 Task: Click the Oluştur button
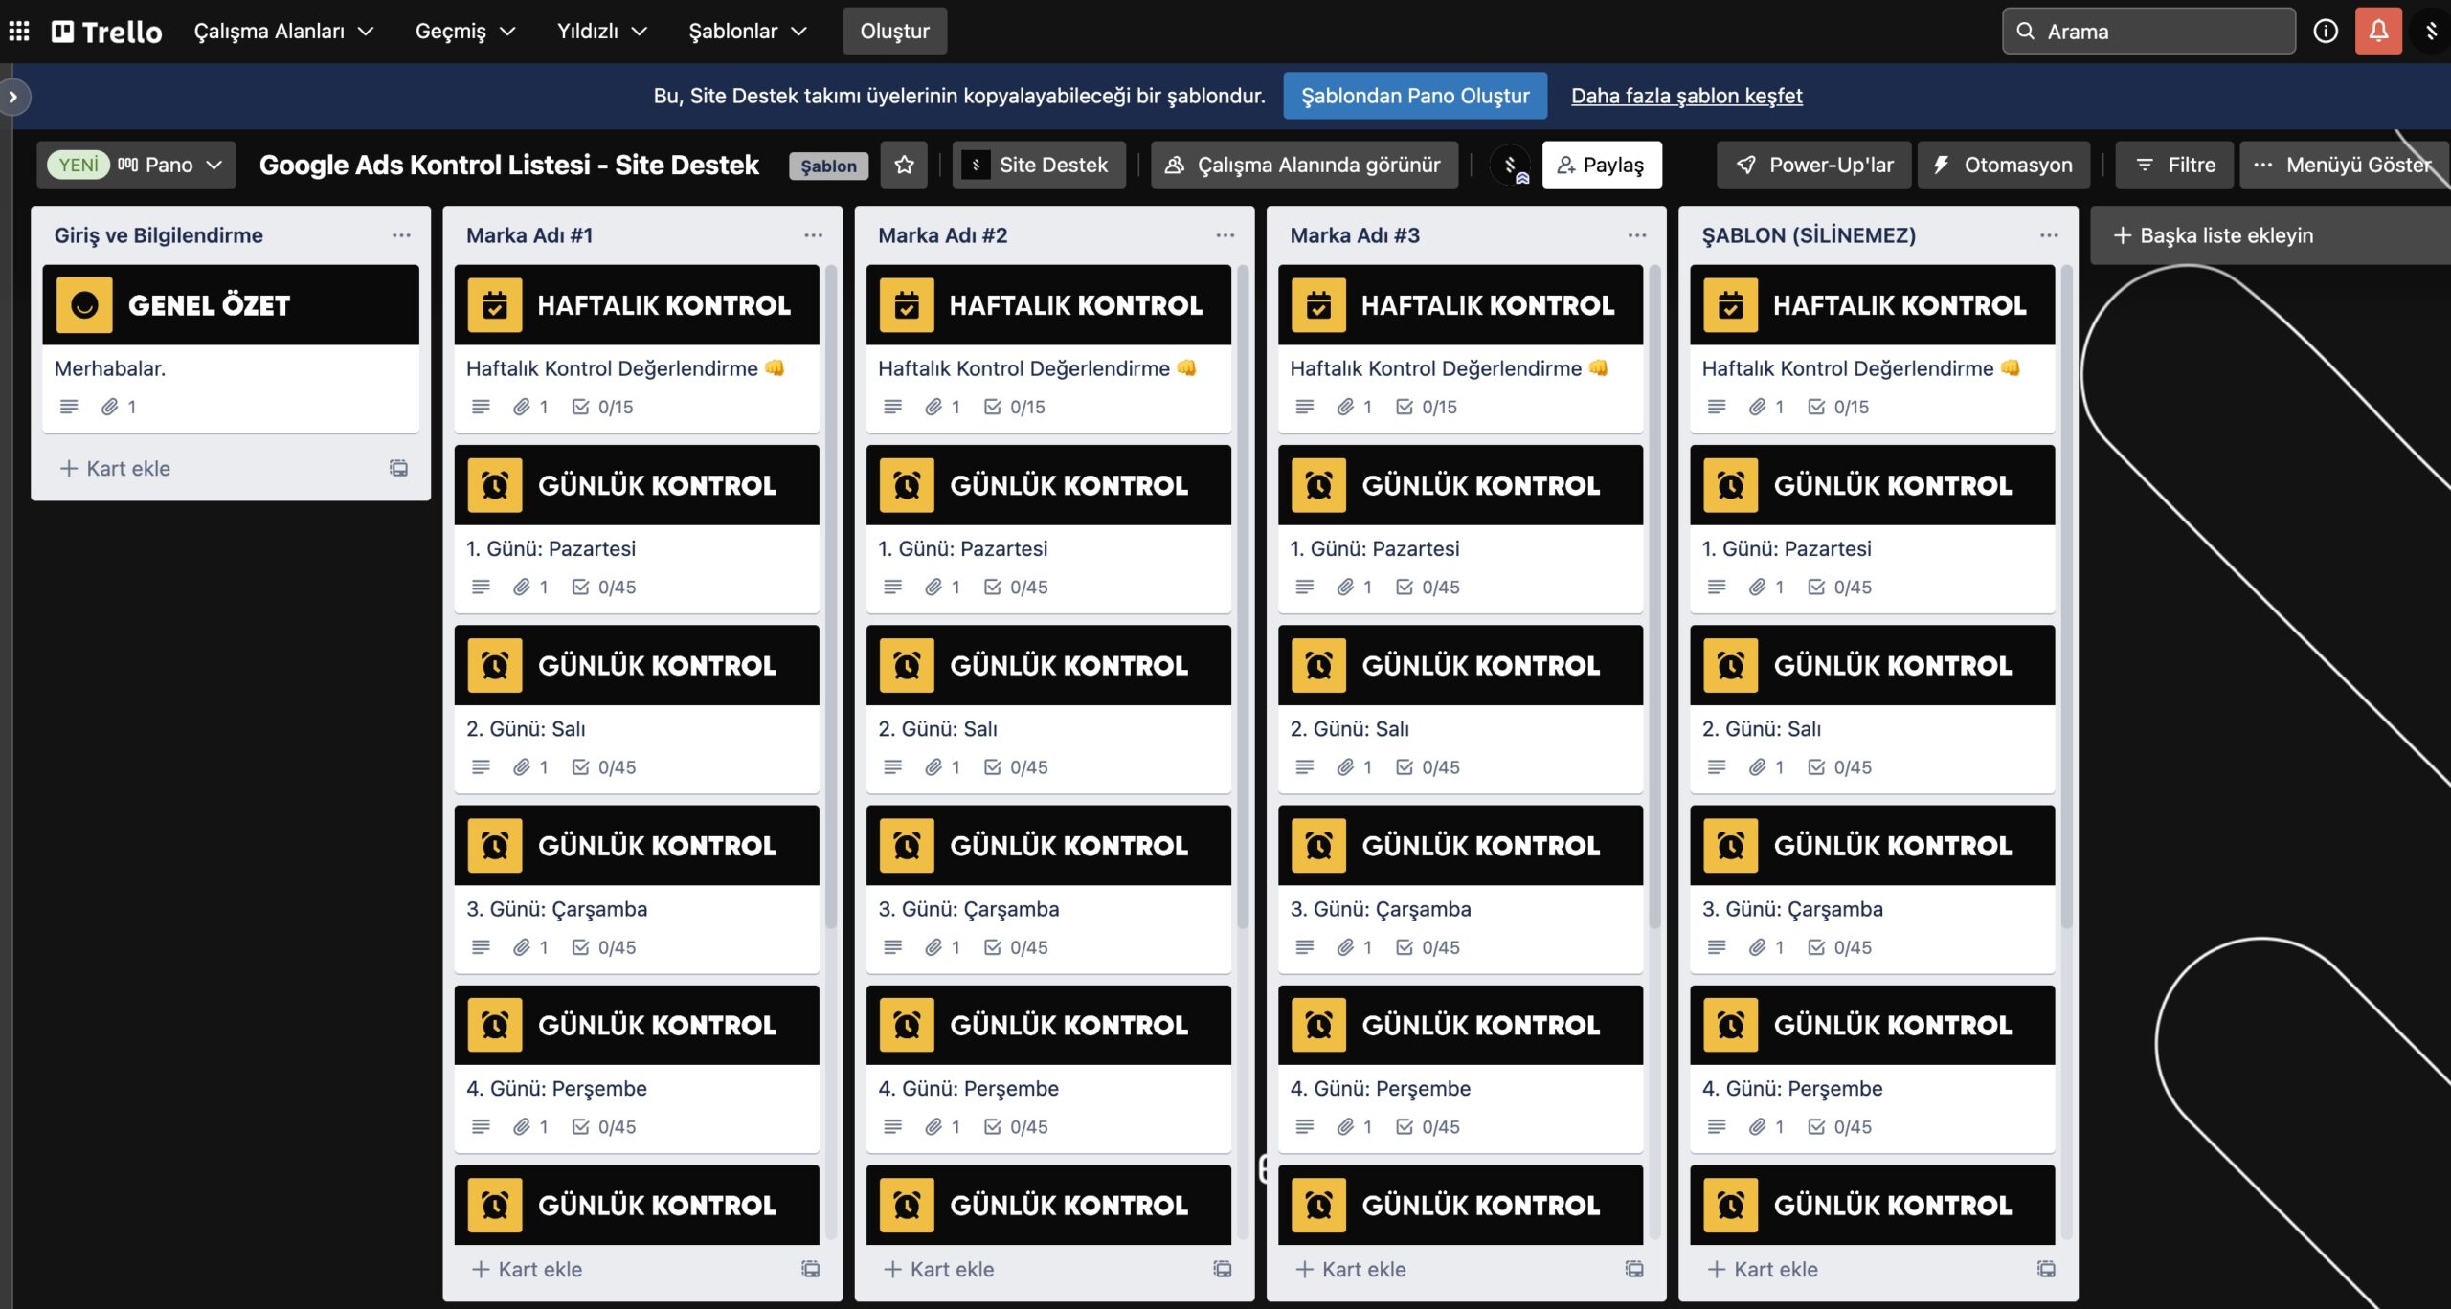pyautogui.click(x=894, y=32)
